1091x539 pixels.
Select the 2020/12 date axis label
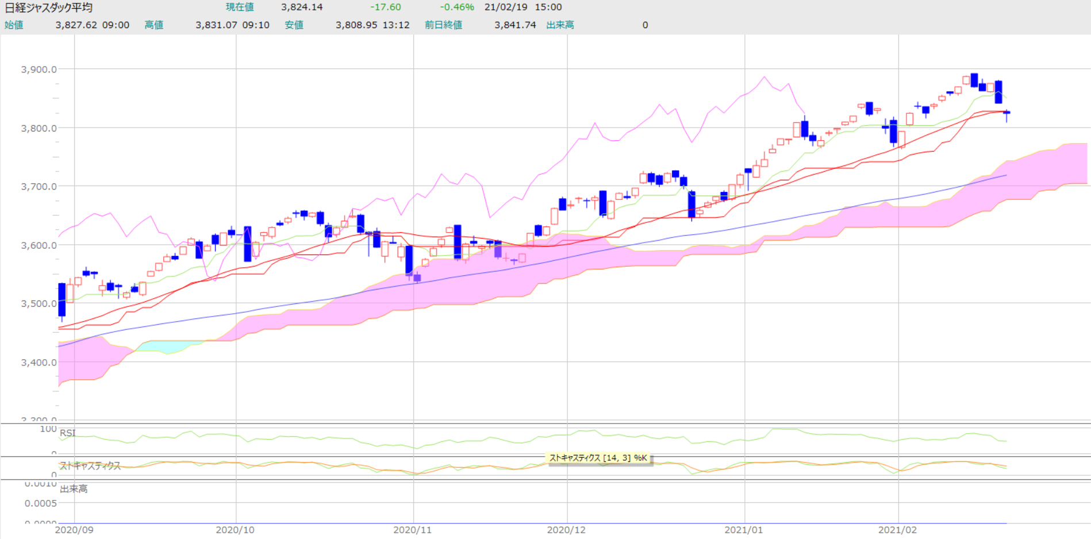(567, 530)
